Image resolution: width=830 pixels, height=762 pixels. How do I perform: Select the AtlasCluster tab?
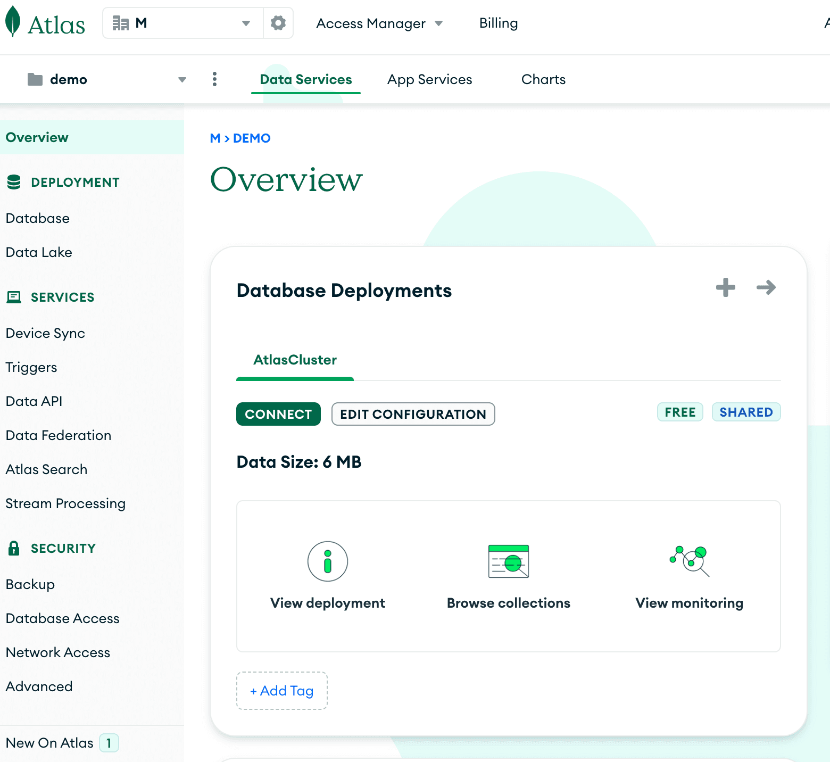pos(295,360)
